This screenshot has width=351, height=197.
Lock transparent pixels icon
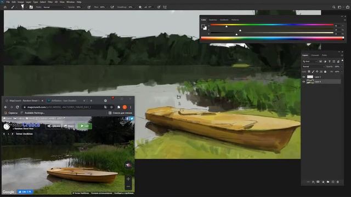tap(309, 72)
